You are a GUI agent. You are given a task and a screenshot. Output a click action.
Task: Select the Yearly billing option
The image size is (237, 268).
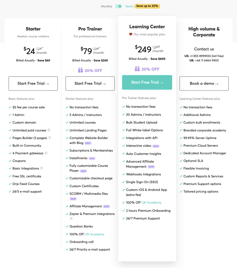(129, 6)
